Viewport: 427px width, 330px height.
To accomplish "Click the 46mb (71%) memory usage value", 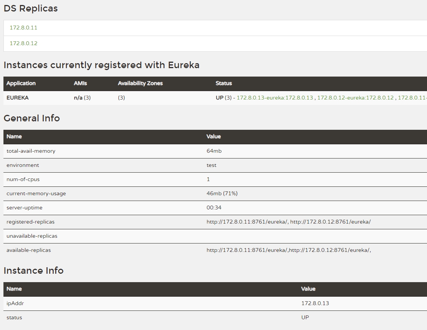I will 222,193.
